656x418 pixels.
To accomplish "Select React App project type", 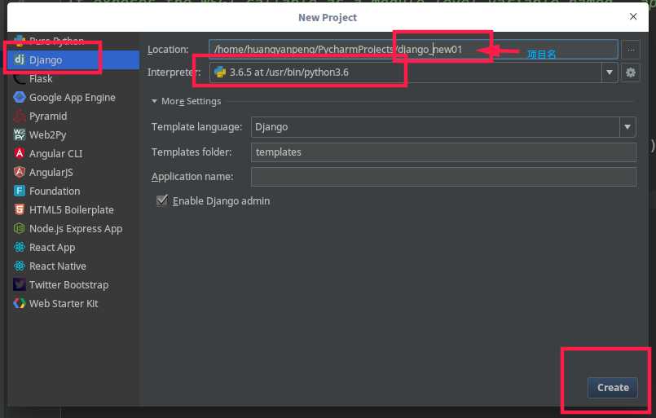I will tap(73, 247).
